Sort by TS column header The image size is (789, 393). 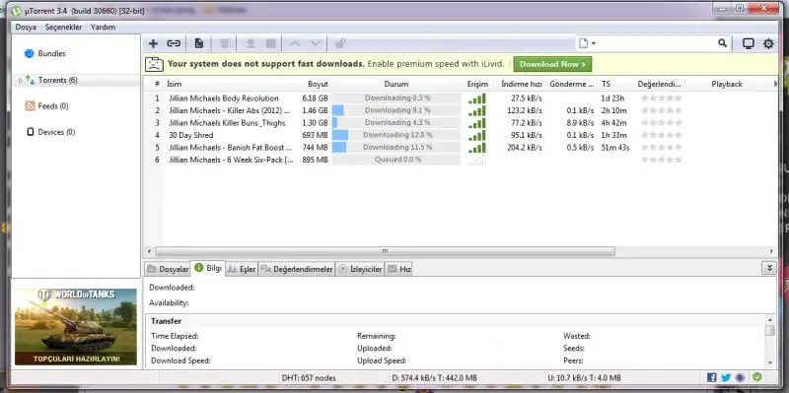[x=606, y=84]
